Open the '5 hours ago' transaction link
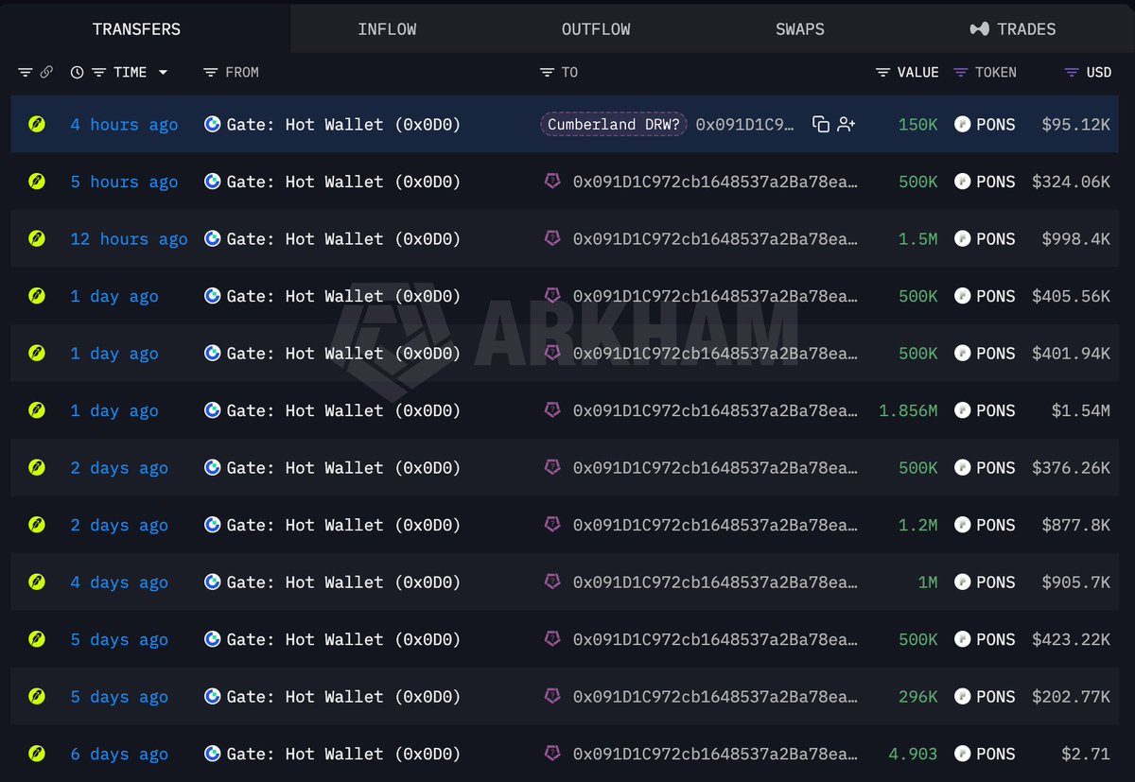Viewport: 1135px width, 782px height. click(x=124, y=182)
